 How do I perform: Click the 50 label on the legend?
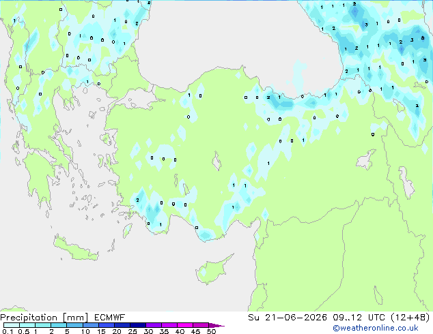[211, 331]
